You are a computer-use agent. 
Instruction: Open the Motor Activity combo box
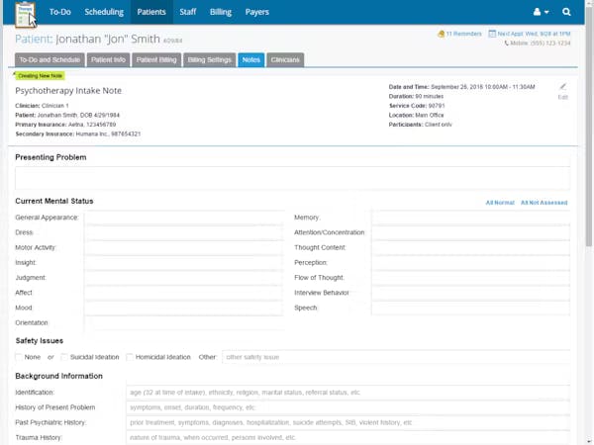click(183, 247)
